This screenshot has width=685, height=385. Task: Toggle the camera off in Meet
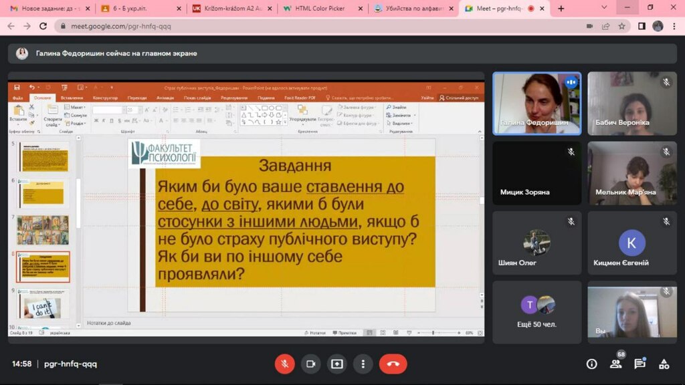[x=310, y=364]
